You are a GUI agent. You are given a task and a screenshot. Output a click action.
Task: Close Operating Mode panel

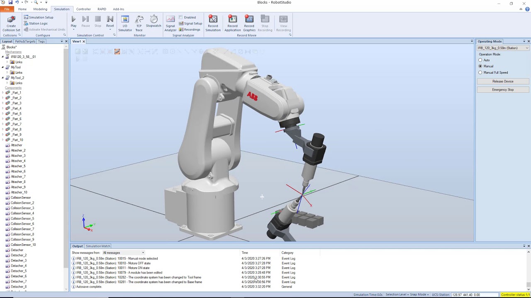coord(529,41)
